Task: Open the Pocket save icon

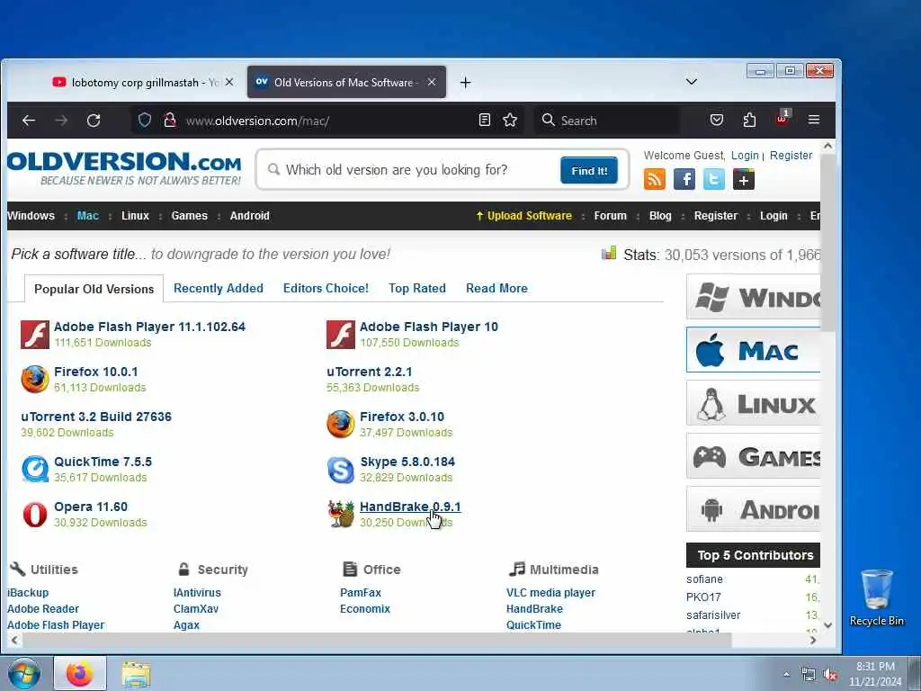Action: 717,121
